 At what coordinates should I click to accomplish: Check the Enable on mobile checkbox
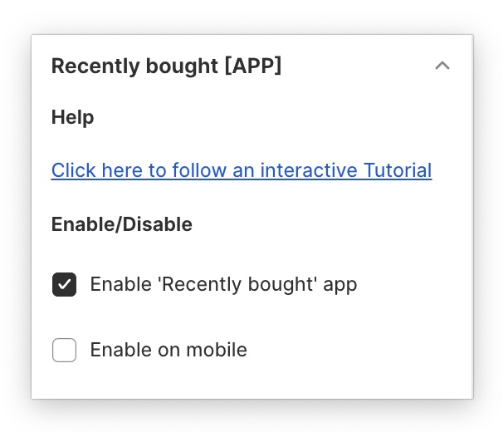coord(65,351)
